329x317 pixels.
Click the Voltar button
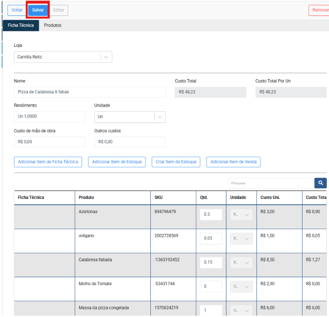[17, 10]
